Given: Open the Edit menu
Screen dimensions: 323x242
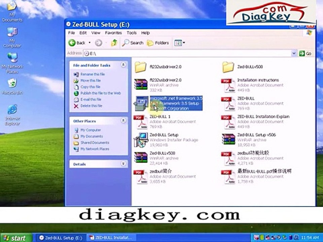Looking at the screenshot, I should tap(83, 33).
